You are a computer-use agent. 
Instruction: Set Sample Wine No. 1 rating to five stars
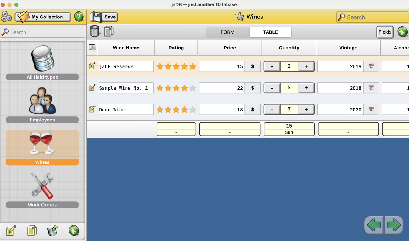[192, 88]
